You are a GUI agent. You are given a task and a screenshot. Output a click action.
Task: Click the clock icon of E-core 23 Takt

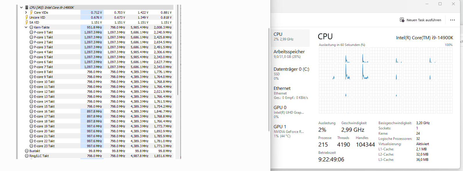click(31, 146)
